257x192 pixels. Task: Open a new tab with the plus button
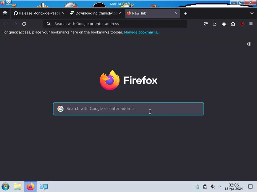[x=185, y=13]
